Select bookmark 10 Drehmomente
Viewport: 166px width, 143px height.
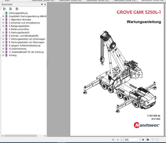tap(18, 49)
